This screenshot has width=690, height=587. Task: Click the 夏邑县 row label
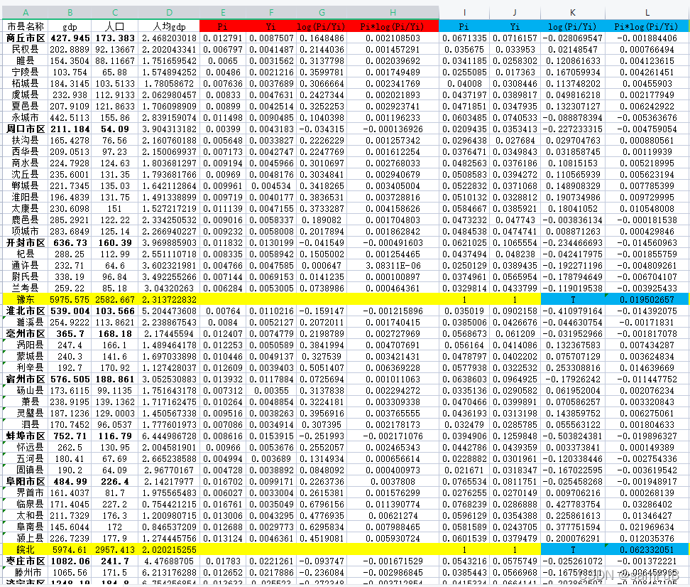coord(26,106)
